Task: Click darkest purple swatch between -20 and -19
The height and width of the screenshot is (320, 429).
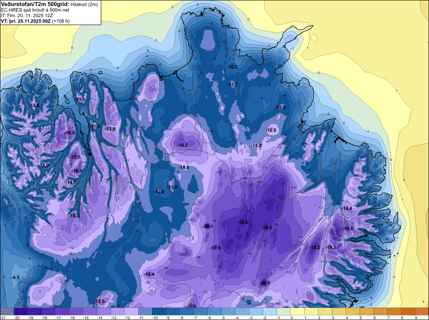Action: tap(21, 311)
